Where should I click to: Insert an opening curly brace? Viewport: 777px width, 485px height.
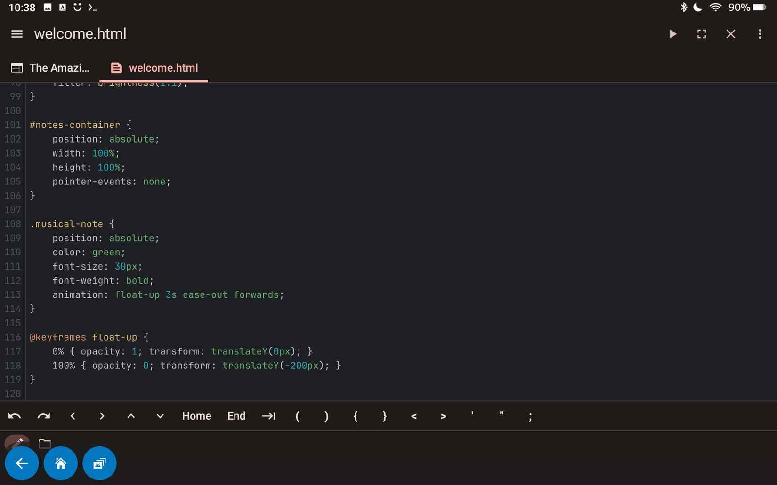(356, 416)
